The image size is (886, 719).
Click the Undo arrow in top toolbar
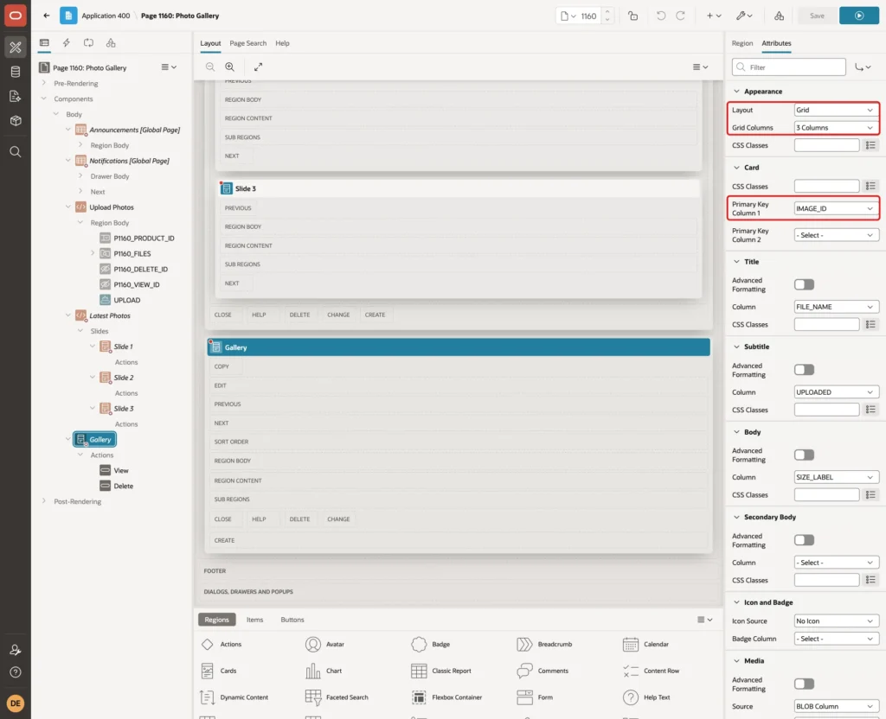[x=660, y=16]
